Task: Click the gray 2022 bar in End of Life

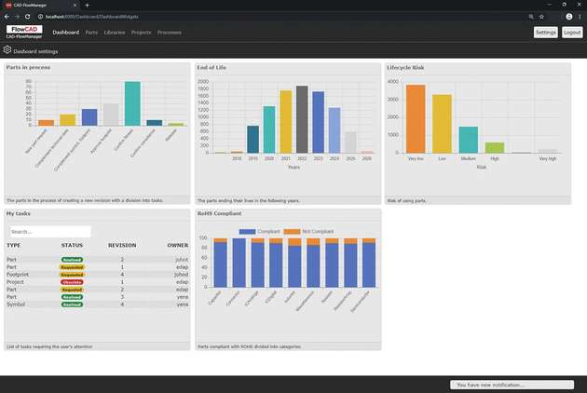Action: (302, 119)
